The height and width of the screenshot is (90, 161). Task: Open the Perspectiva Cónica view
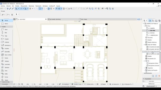click(x=153, y=63)
